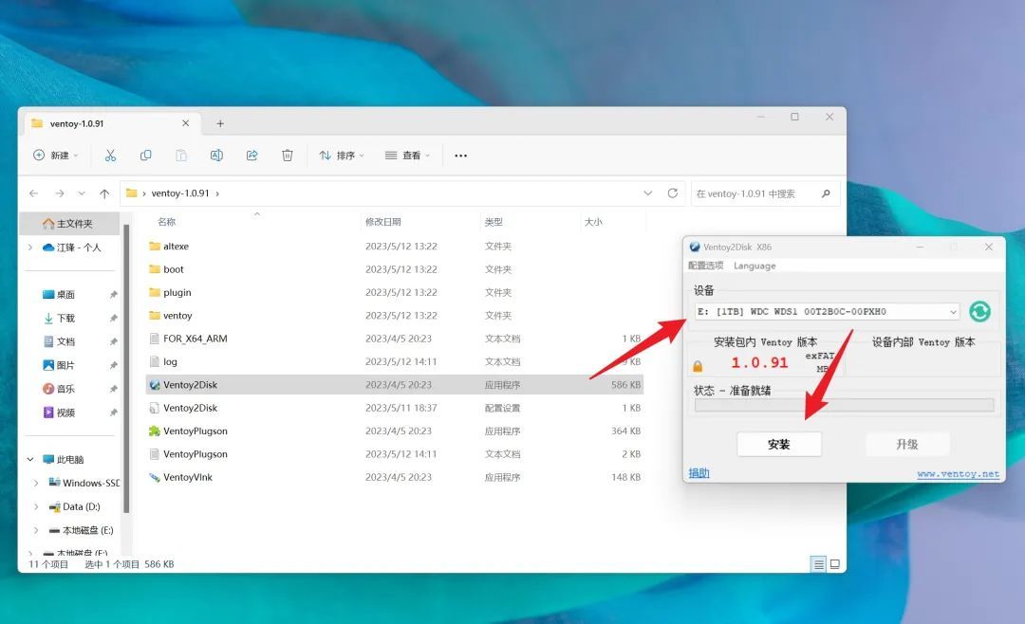Switch to large icons view in status bar
This screenshot has width=1025, height=624.
pos(835,564)
